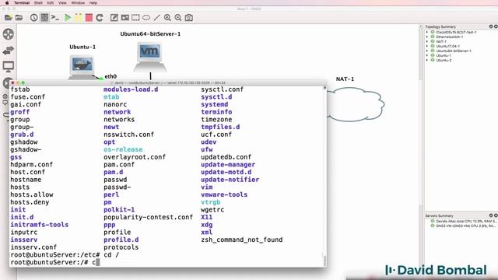
Task: Click 'zsh_command_not_found' in terminal listing
Action: click(x=242, y=240)
